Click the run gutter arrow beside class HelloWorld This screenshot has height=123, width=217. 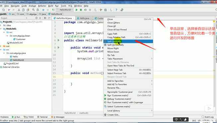pos(58,40)
